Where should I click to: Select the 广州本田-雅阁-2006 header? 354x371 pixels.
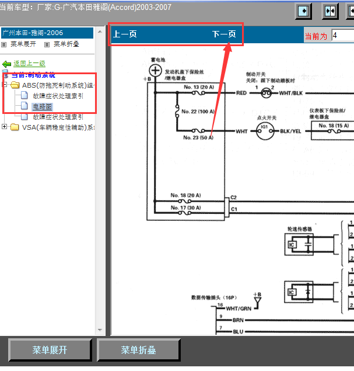(47, 33)
